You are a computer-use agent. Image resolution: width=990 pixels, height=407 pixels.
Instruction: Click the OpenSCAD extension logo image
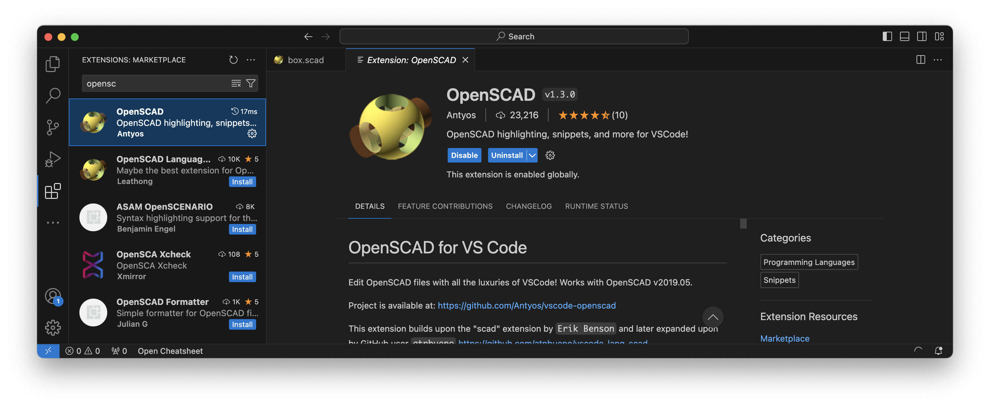click(390, 127)
